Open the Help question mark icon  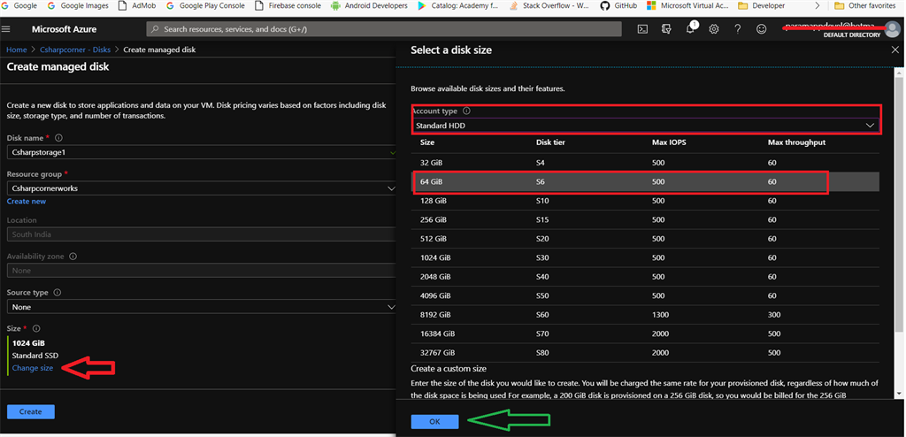click(x=737, y=29)
